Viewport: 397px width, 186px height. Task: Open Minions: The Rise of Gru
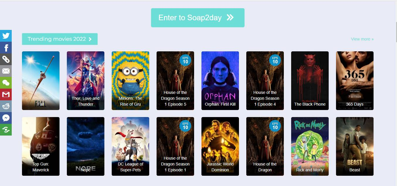(130, 81)
